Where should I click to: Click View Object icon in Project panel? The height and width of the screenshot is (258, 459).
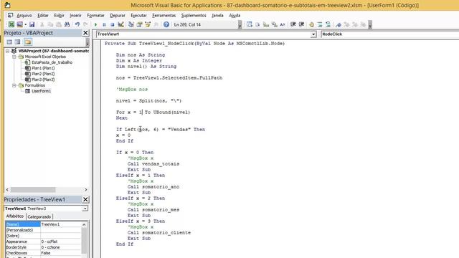[x=17, y=42]
